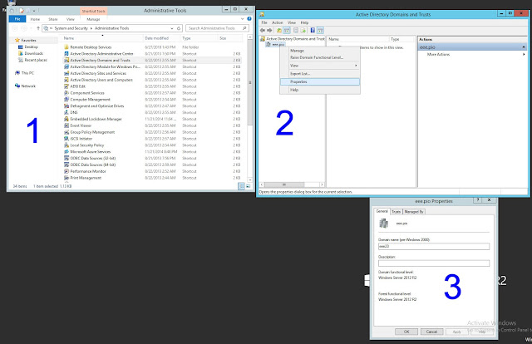Click the Local Security Policy shortcut icon
Screen dimensions: 532x344
[x=66, y=145]
